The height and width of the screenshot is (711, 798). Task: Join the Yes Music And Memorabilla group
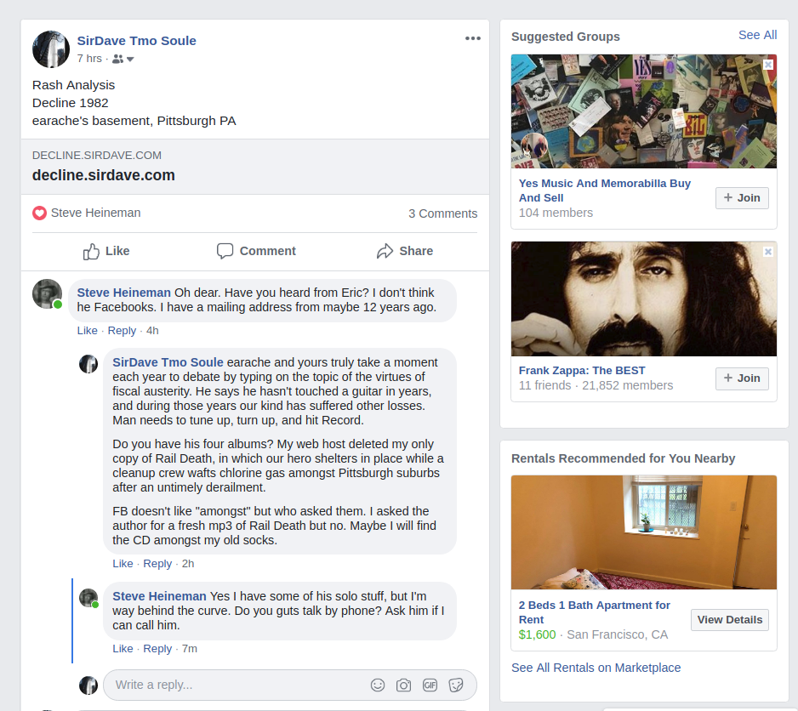click(742, 198)
